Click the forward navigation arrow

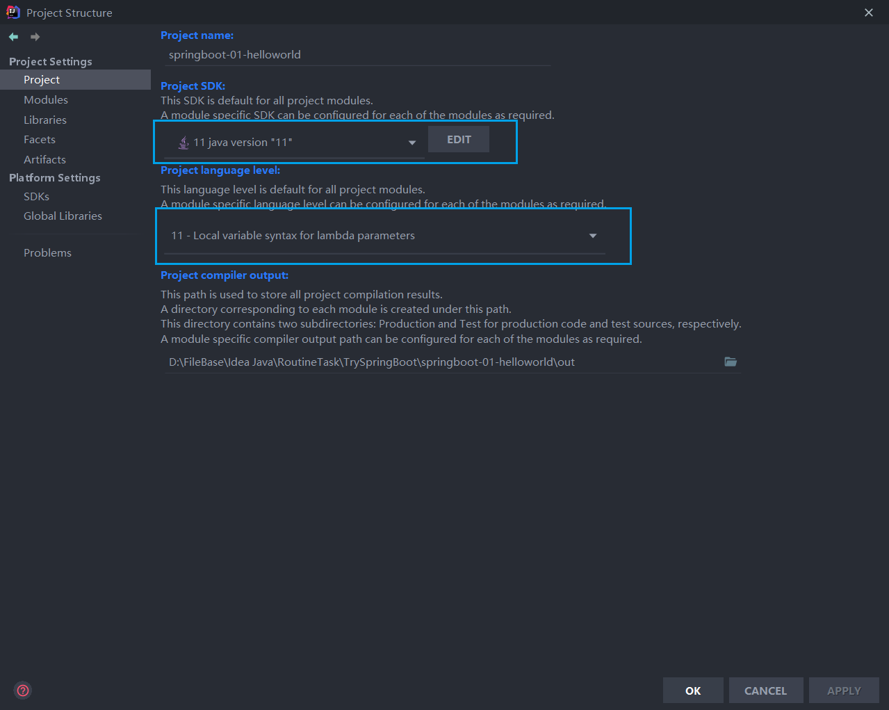coord(35,37)
